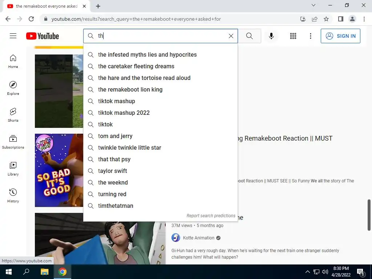The height and width of the screenshot is (279, 372).
Task: Clear search text with the X icon
Action: [x=231, y=36]
